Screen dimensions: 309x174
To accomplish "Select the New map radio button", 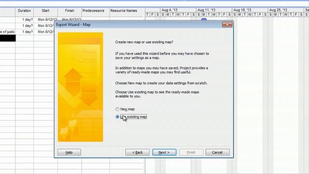I will (117, 109).
